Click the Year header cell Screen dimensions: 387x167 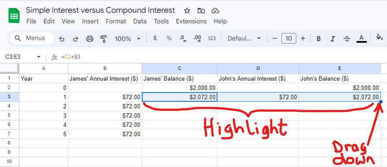pos(44,78)
